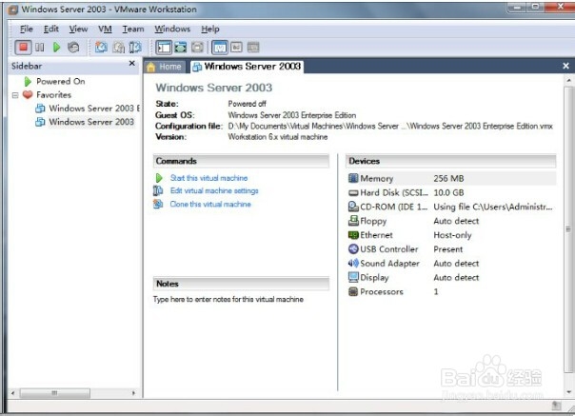Open the View menu
Screen dimensions: 575x416
[78, 29]
